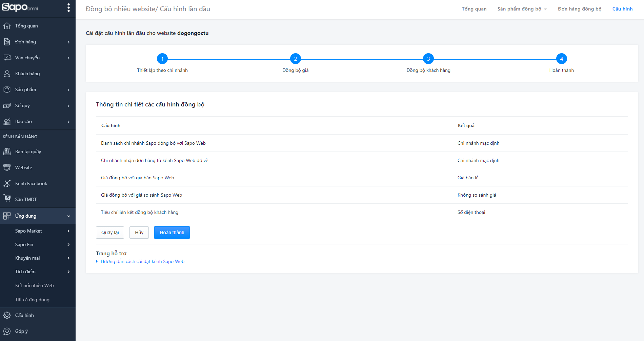Click the Ứng dụng apps grid icon
The height and width of the screenshot is (341, 644).
(7, 216)
